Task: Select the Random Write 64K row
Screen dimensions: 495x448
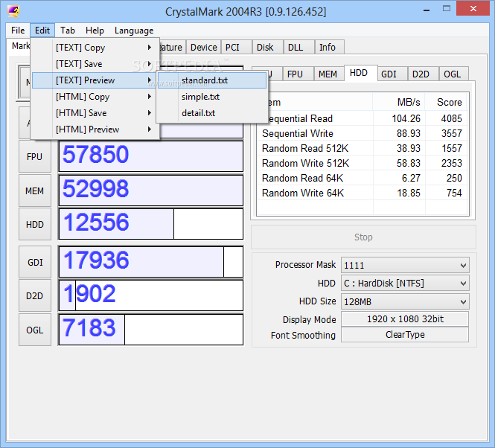Action: point(362,193)
